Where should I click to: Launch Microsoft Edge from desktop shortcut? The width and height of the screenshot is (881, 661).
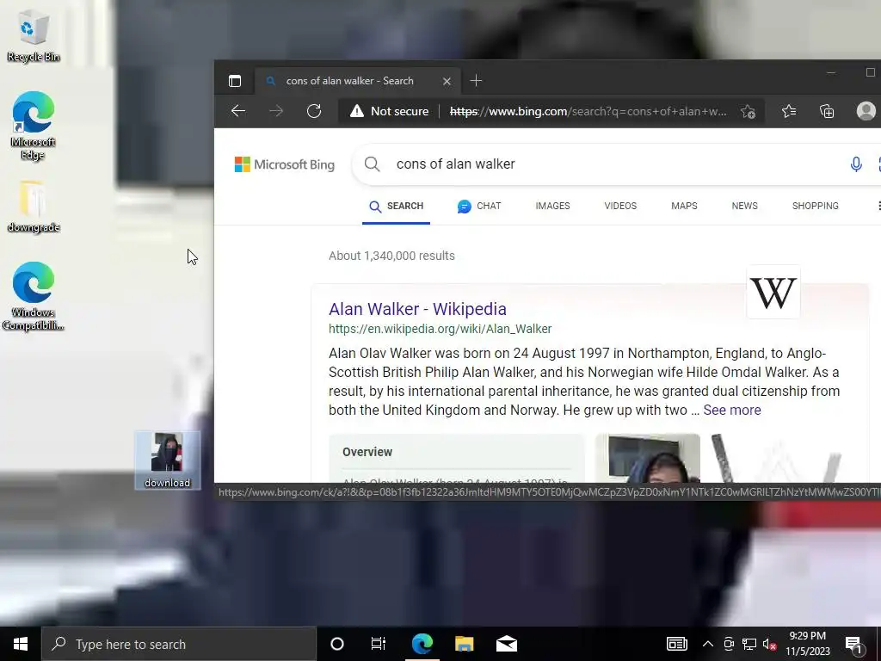point(34,126)
